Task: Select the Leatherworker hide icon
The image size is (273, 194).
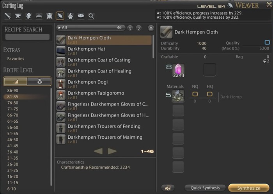Action: click(50, 16)
